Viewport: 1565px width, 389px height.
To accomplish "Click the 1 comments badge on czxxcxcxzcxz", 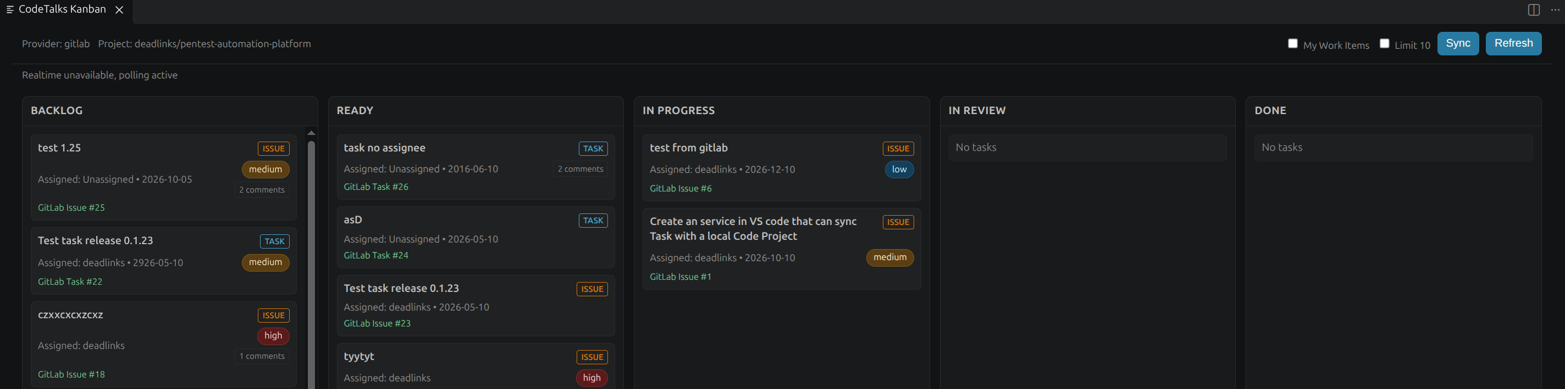I will [262, 356].
